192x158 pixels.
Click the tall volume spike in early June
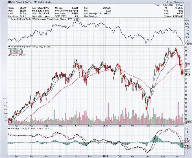(x=178, y=113)
